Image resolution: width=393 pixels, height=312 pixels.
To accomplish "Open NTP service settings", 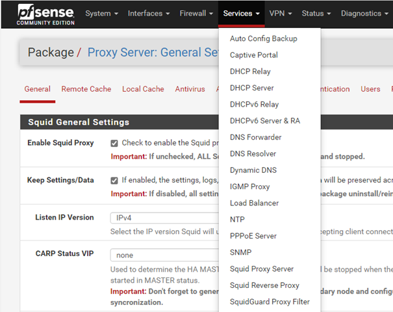I will pyautogui.click(x=237, y=220).
